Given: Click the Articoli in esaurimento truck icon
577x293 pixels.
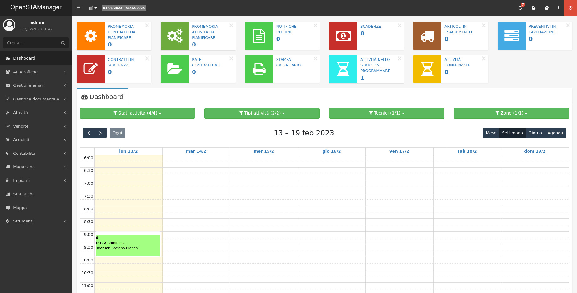Looking at the screenshot, I should [x=427, y=36].
